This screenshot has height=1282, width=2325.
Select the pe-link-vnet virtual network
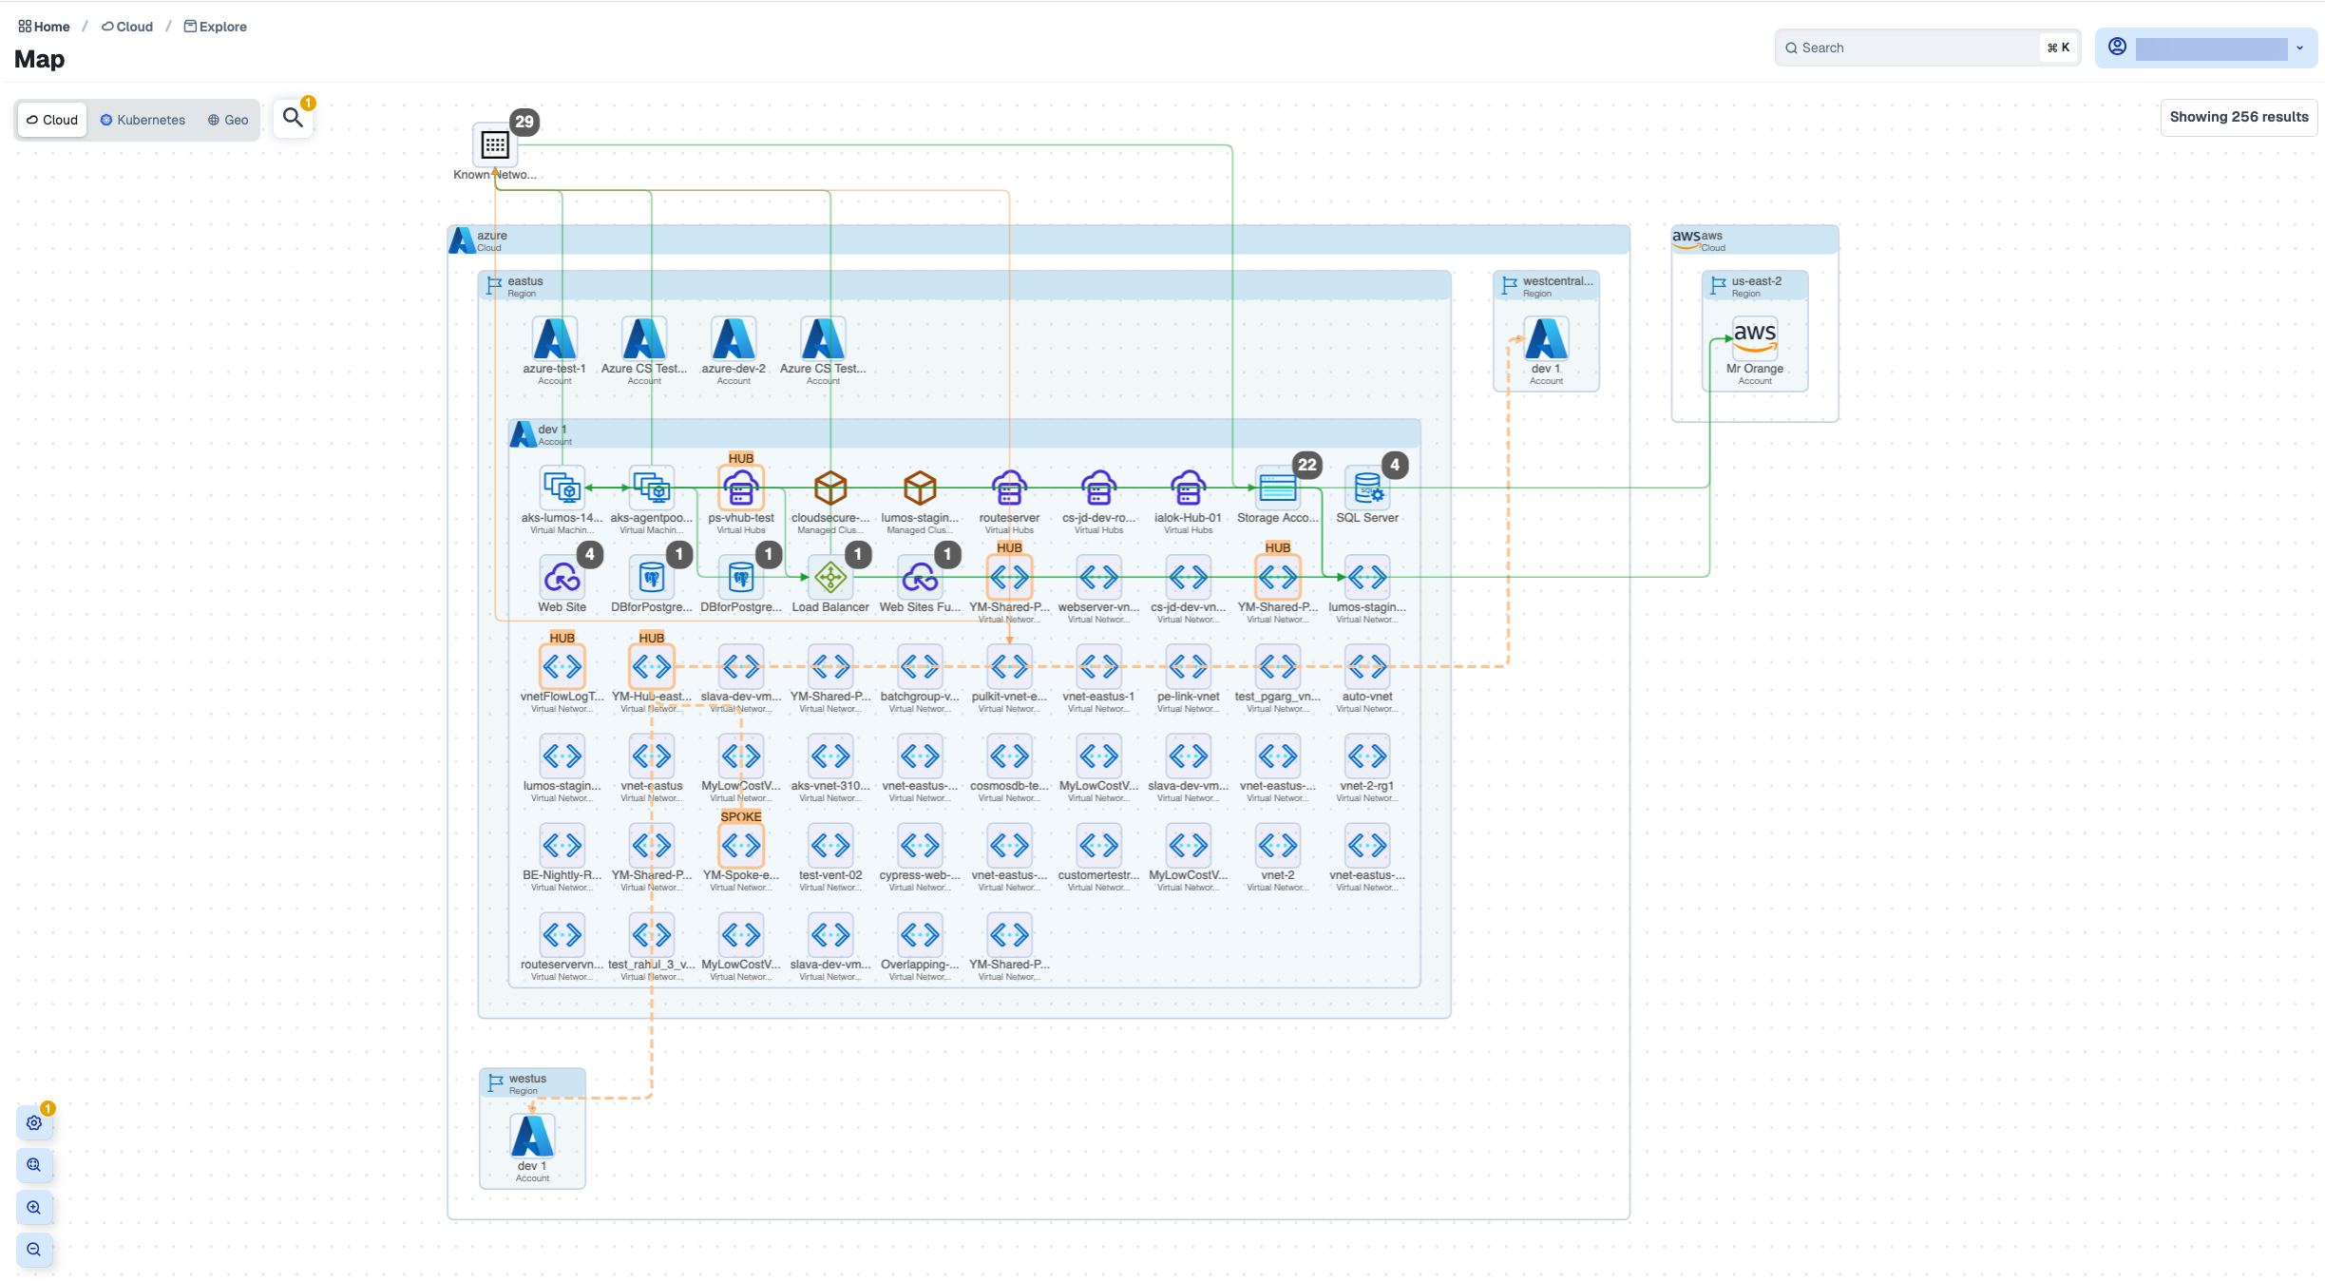click(1188, 667)
